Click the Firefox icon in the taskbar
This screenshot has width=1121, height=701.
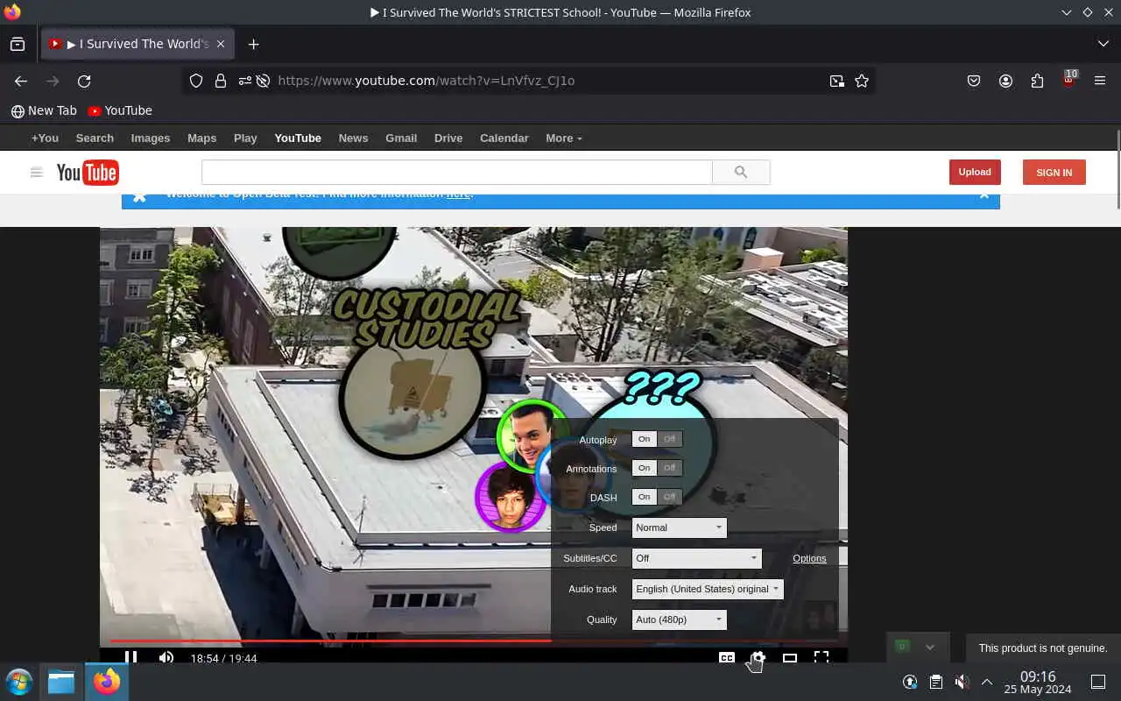(107, 682)
